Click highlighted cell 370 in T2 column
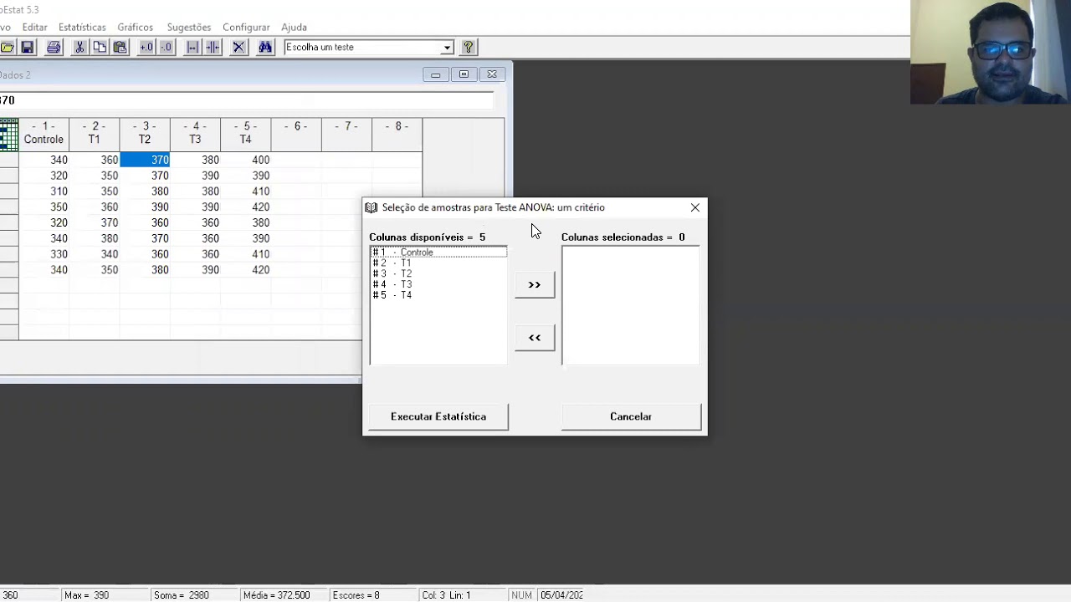Image resolution: width=1071 pixels, height=602 pixels. click(x=145, y=160)
